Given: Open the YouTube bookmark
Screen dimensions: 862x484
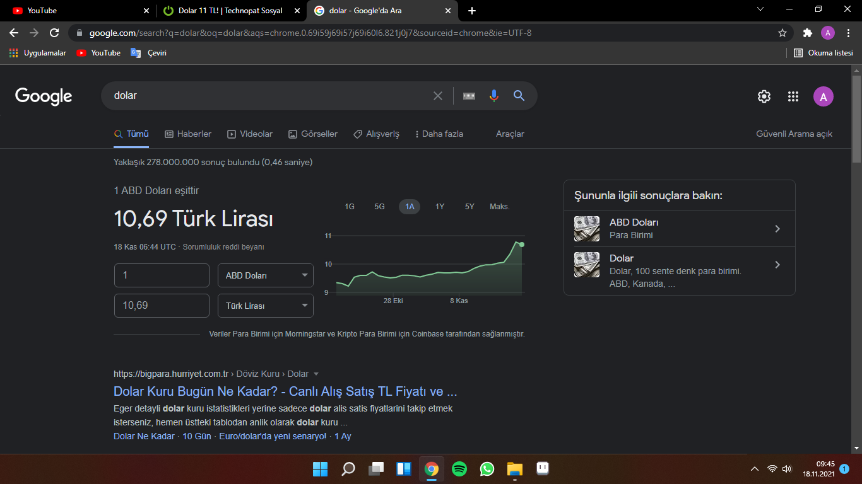Looking at the screenshot, I should [x=98, y=53].
